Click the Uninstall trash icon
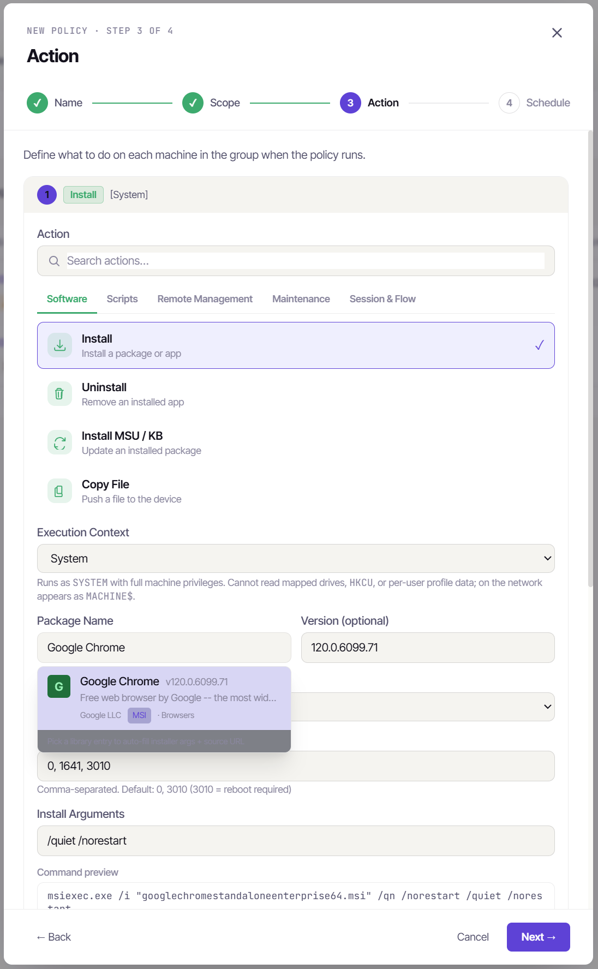Viewport: 598px width, 969px height. pyautogui.click(x=59, y=394)
